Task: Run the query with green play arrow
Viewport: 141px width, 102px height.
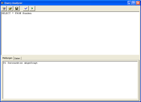Action: click(x=32, y=8)
